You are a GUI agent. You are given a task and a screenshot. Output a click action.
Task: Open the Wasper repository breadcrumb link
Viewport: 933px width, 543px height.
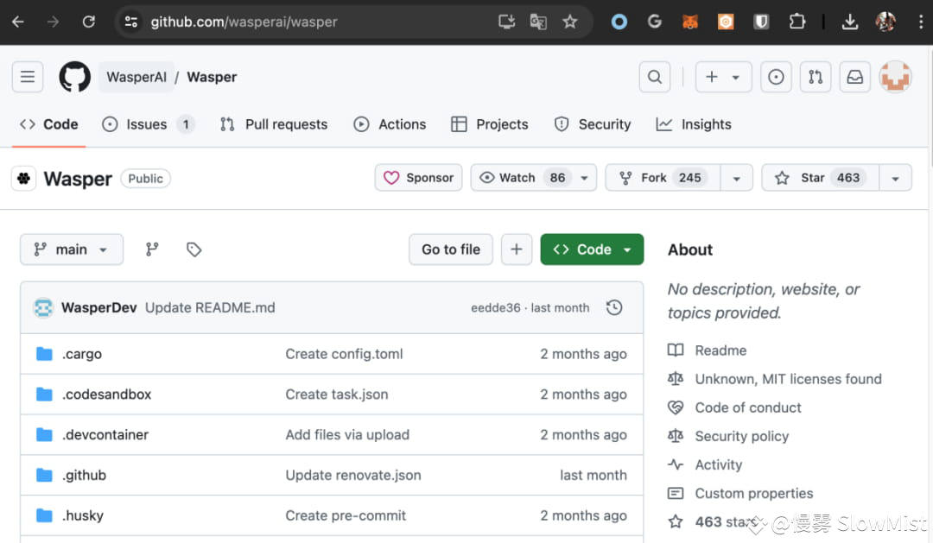pyautogui.click(x=212, y=77)
